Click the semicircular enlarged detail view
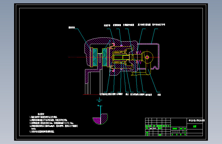The image size is (222, 144). 100,119
